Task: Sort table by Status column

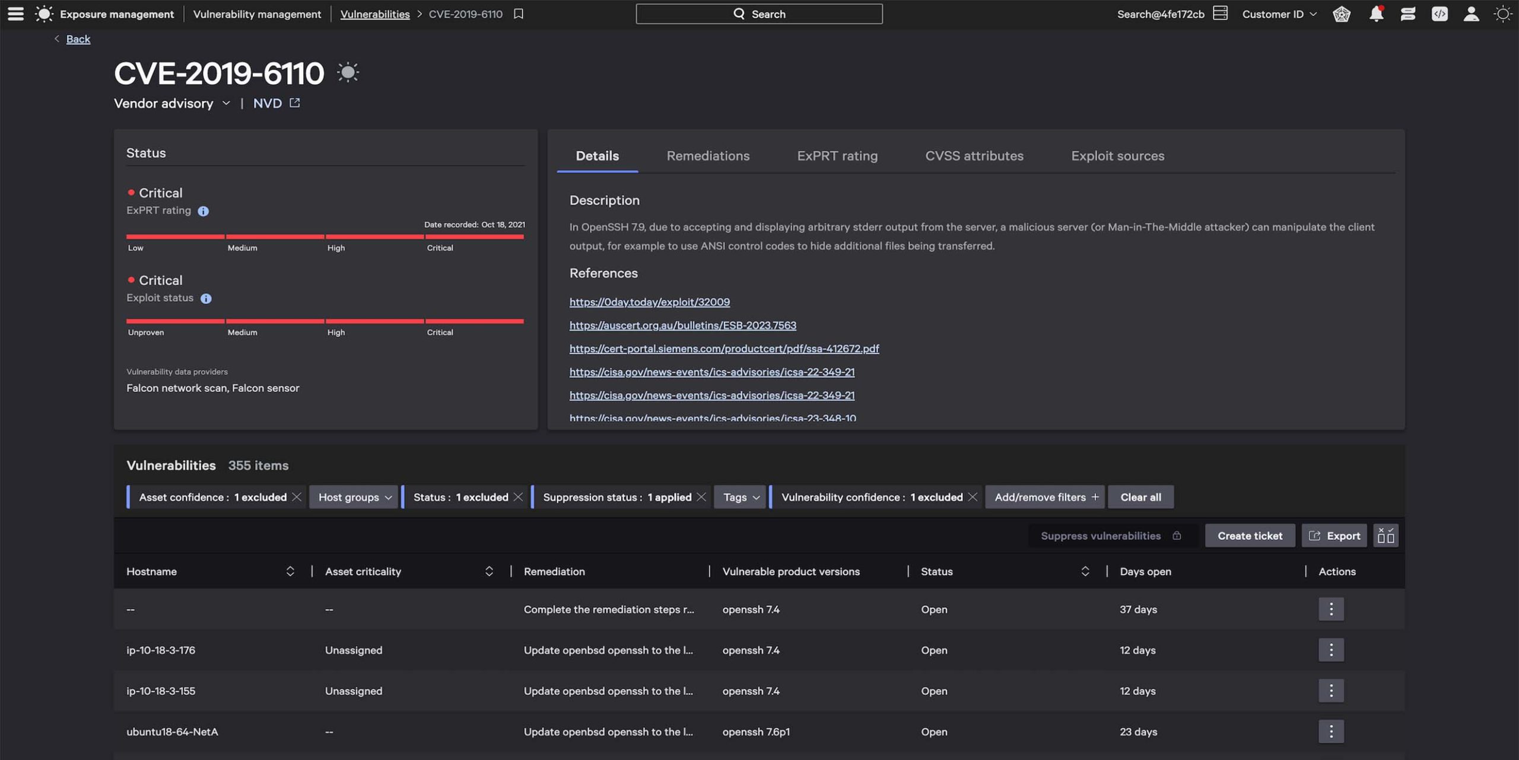Action: coord(1085,571)
